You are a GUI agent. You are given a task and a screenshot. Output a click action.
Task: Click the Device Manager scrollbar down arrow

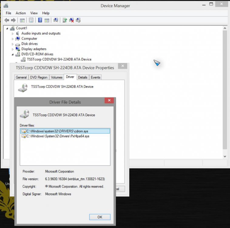(x=225, y=157)
